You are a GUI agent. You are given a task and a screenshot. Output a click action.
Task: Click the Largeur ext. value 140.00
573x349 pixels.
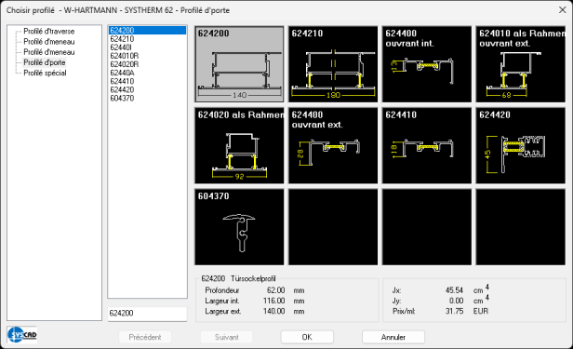pyautogui.click(x=273, y=312)
